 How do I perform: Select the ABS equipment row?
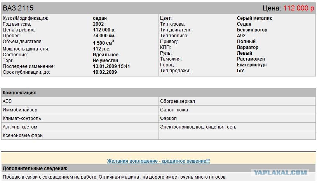tap(80, 101)
